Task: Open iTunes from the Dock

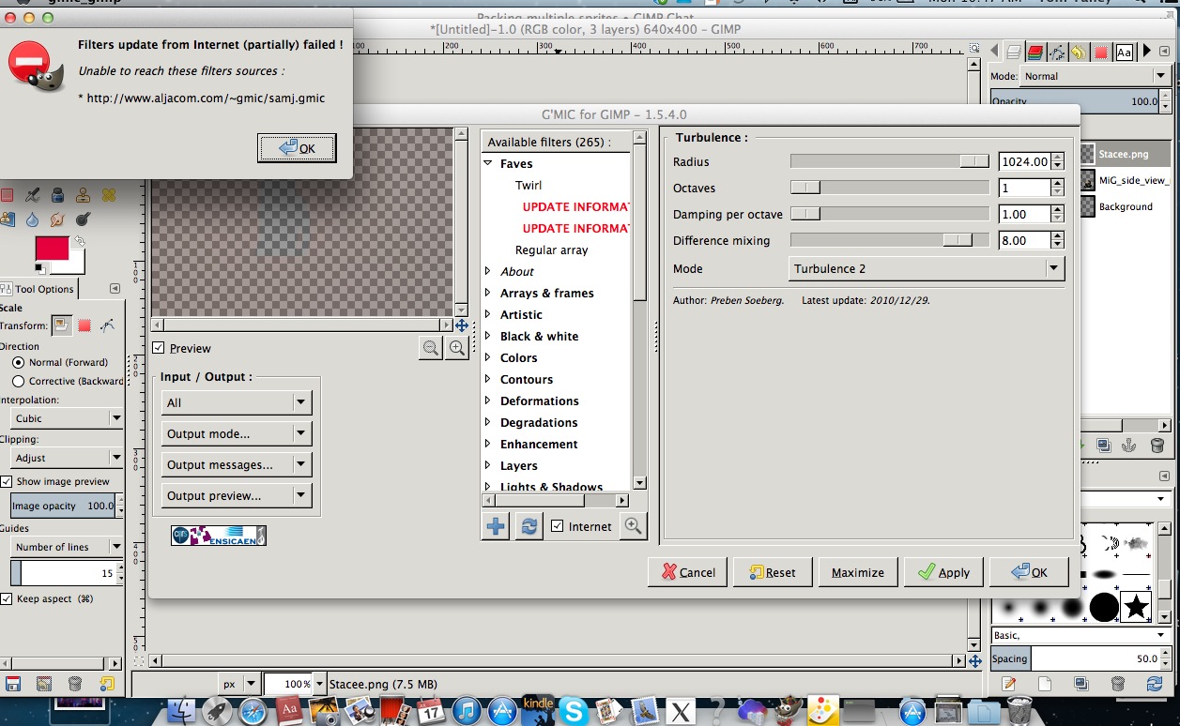Action: point(467,711)
